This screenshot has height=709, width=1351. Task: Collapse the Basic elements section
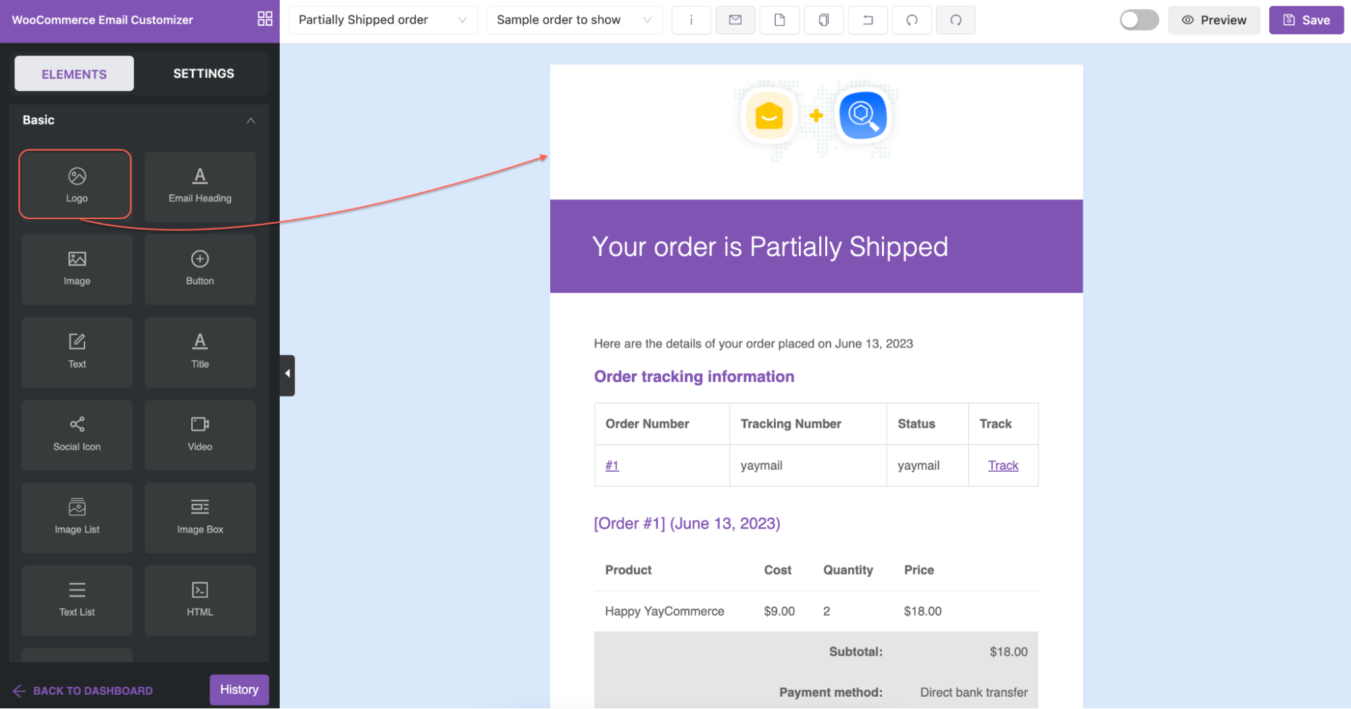[x=251, y=120]
